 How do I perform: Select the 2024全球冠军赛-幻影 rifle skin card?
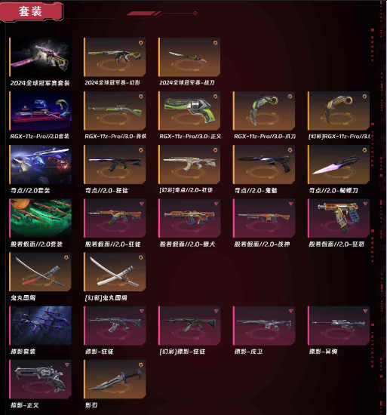point(115,57)
